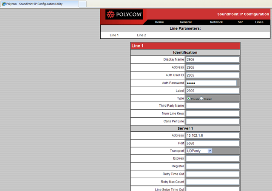Click the Server 1 Address field
This screenshot has height=191, width=272.
point(212,136)
